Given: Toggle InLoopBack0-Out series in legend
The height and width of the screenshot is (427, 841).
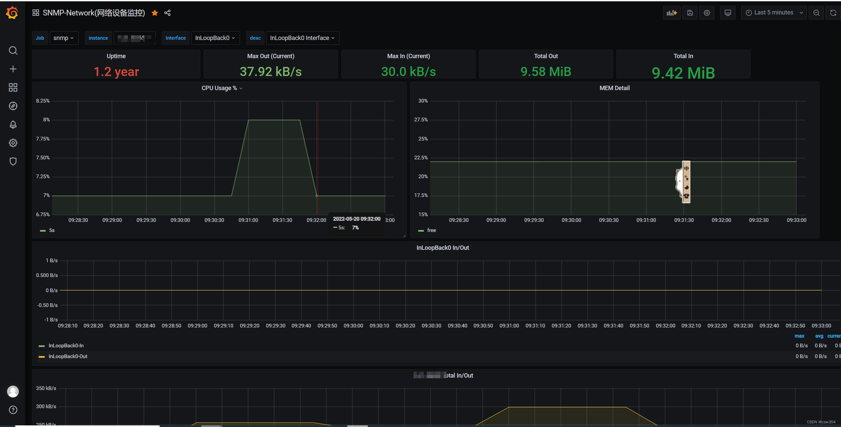Looking at the screenshot, I should click(68, 356).
